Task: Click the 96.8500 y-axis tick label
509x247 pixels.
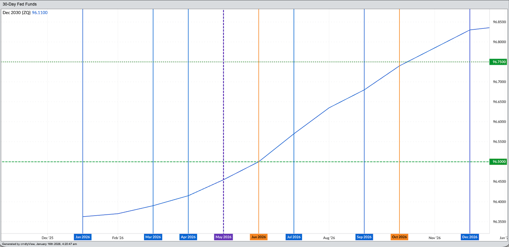Action: tap(499, 22)
